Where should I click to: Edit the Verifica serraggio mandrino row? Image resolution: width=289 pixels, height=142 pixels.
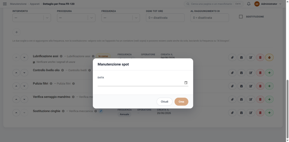pyautogui.click(x=251, y=99)
